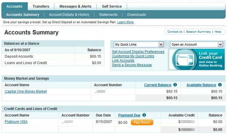
Task: Sort by Current Balance column link
Action: point(158,85)
